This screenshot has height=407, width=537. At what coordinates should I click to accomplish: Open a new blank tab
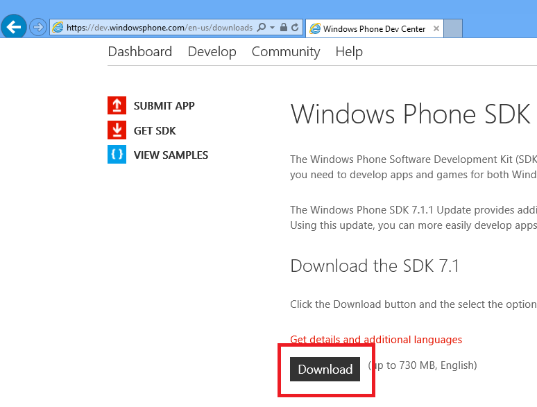(x=453, y=28)
